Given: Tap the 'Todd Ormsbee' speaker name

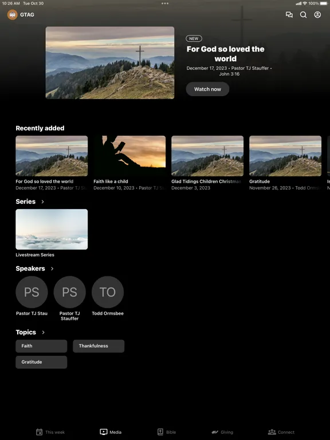Looking at the screenshot, I should tap(108, 313).
